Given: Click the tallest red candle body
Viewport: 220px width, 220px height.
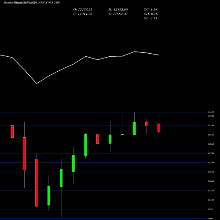Looking at the screenshot, I should (37, 183).
